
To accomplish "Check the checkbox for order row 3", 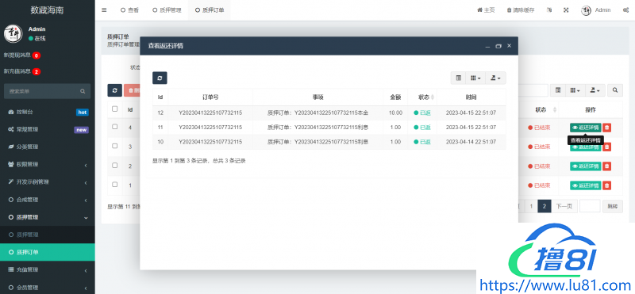I will coord(114,146).
